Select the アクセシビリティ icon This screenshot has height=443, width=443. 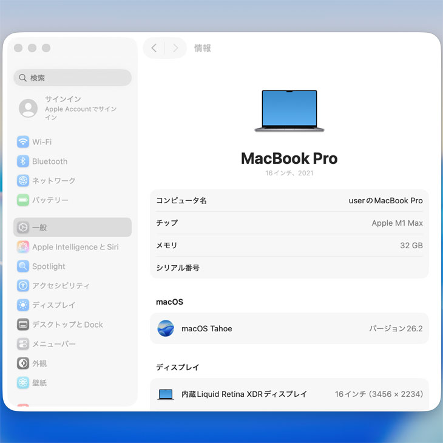pos(23,286)
